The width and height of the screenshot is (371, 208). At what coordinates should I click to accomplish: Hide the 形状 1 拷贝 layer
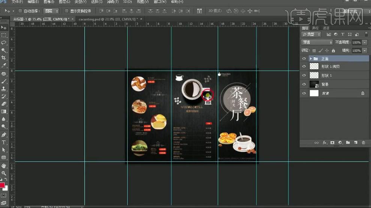(304, 66)
